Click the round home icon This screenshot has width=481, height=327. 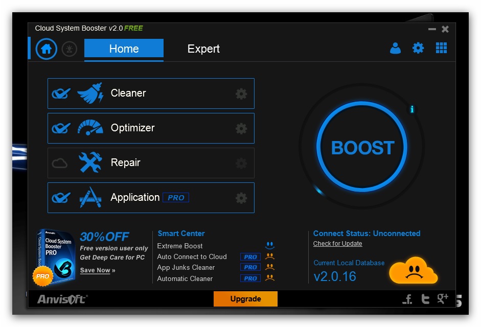(x=47, y=49)
